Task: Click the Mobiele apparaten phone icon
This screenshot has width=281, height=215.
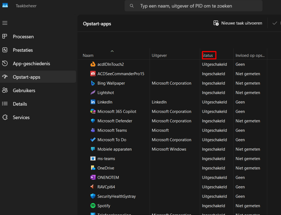Action: tap(94, 149)
